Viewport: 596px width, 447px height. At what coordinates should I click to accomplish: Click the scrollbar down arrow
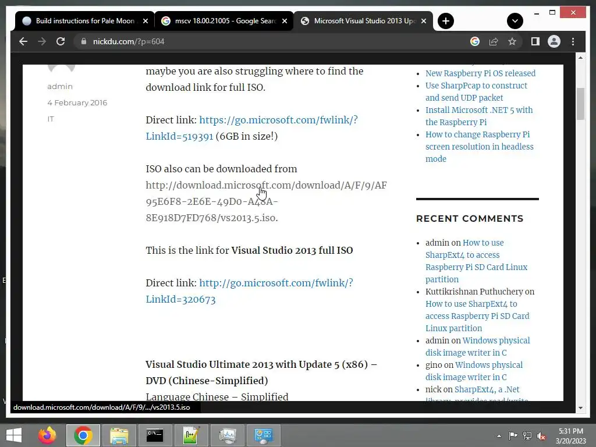point(580,408)
